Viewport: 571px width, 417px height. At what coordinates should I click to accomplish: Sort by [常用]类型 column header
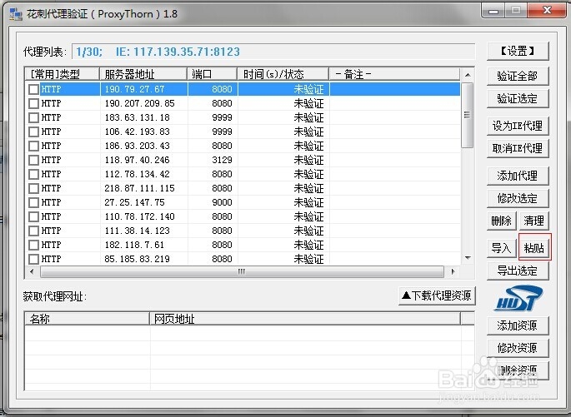(63, 75)
